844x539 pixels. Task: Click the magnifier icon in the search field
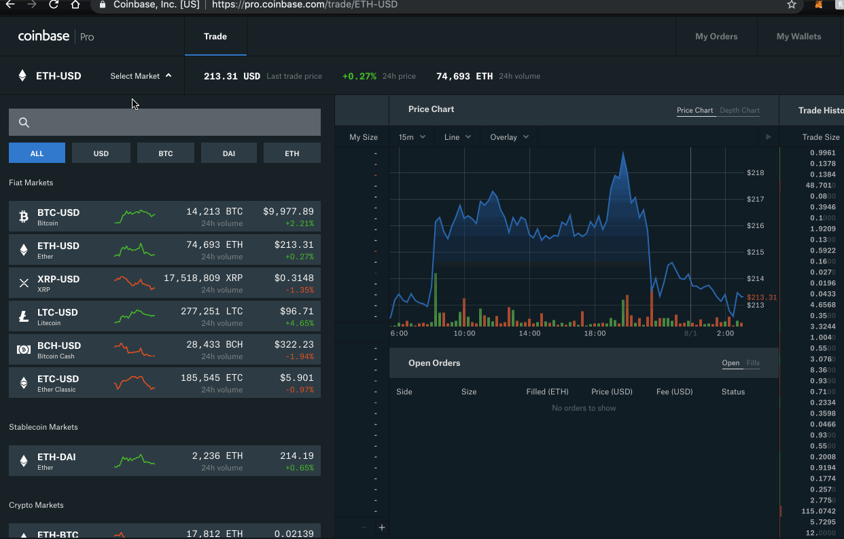24,123
